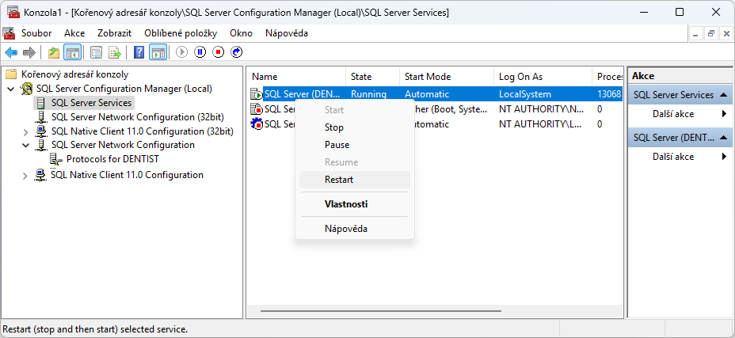Expand SQL Native Client 11.0 Configuration (32bit)

pyautogui.click(x=26, y=131)
